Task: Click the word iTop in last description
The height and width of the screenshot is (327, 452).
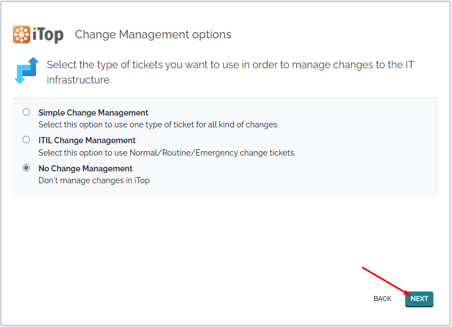Action: point(142,180)
